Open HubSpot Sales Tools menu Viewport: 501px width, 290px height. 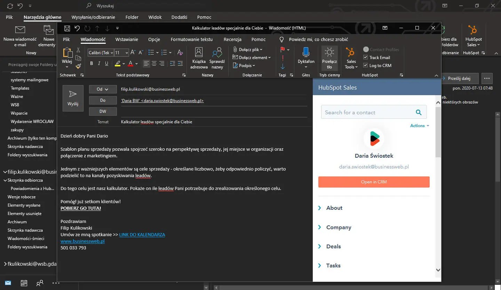point(351,58)
